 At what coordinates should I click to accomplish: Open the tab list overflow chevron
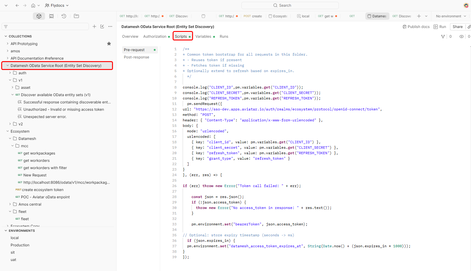tap(426, 16)
